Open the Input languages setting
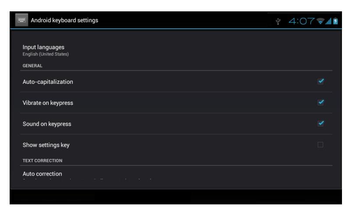The height and width of the screenshot is (207, 349). tap(176, 50)
